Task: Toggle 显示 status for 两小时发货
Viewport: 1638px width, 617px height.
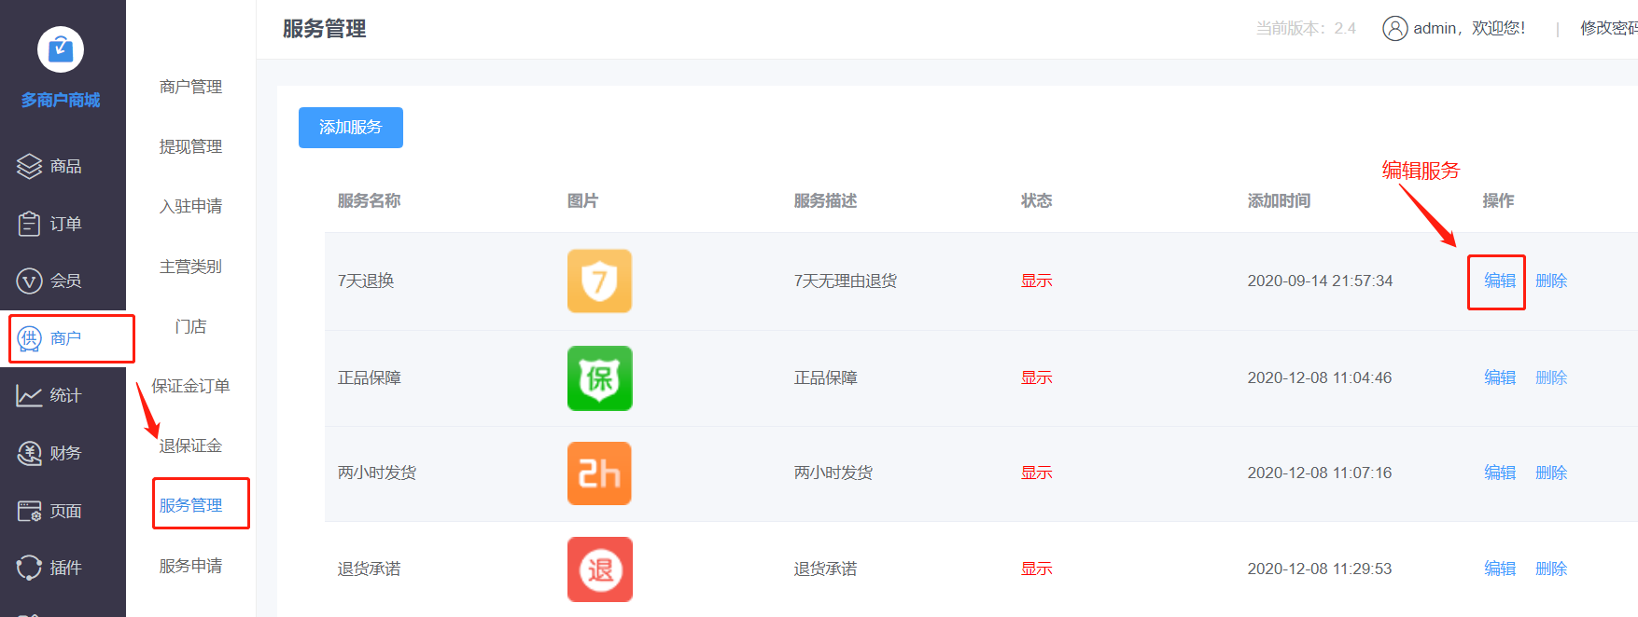Action: click(x=1036, y=473)
